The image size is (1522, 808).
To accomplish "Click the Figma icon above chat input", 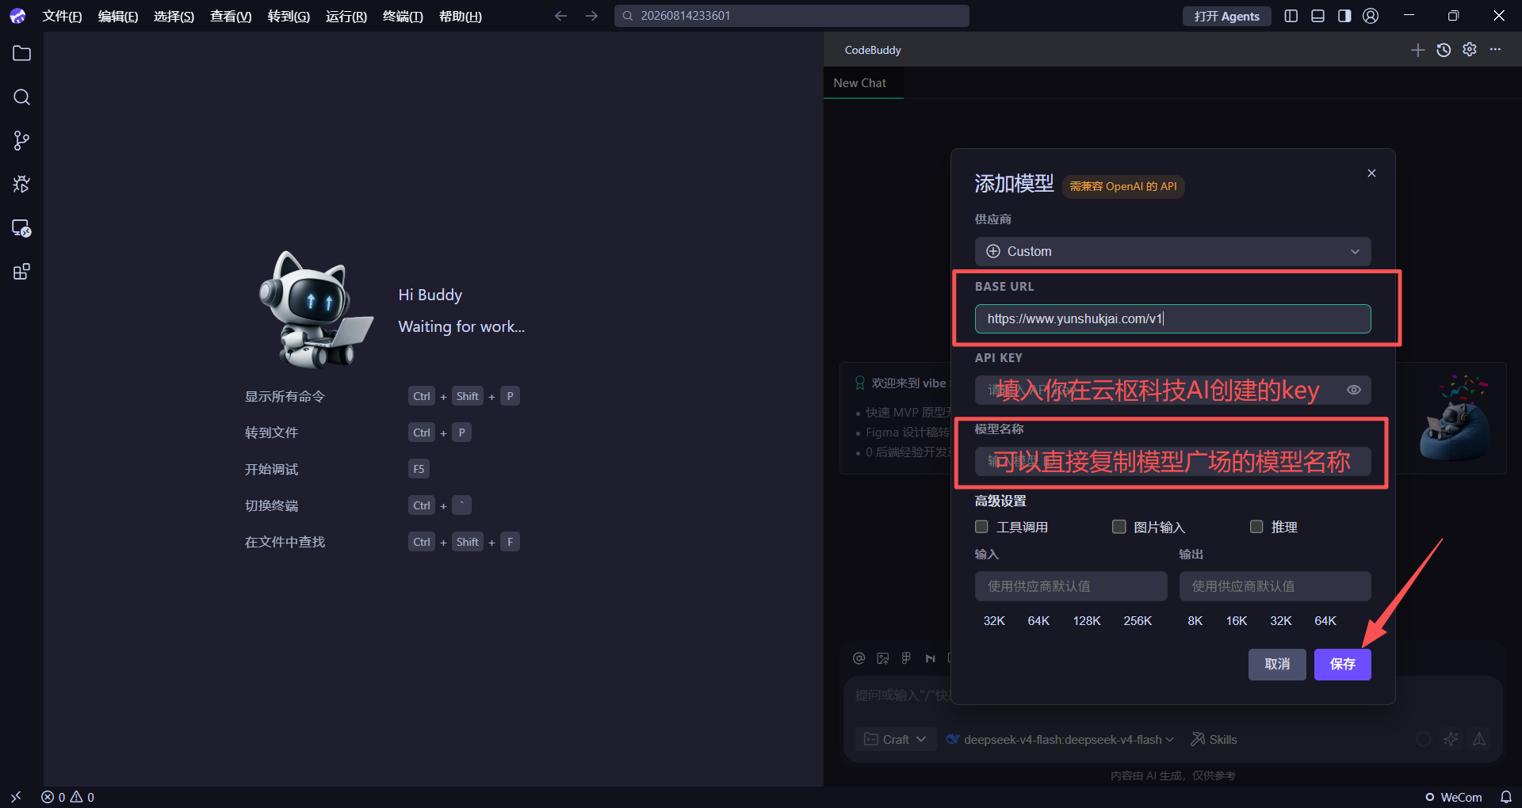I will coord(906,658).
